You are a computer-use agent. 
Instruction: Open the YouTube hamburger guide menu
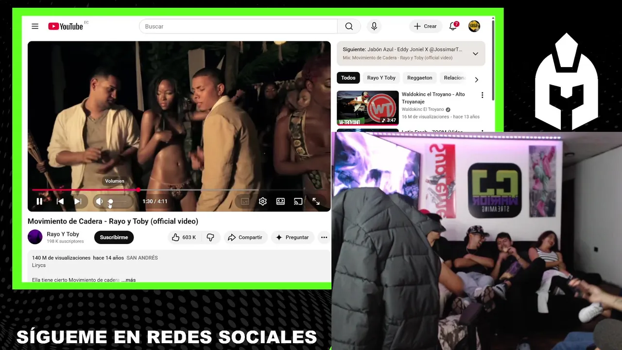tap(35, 26)
